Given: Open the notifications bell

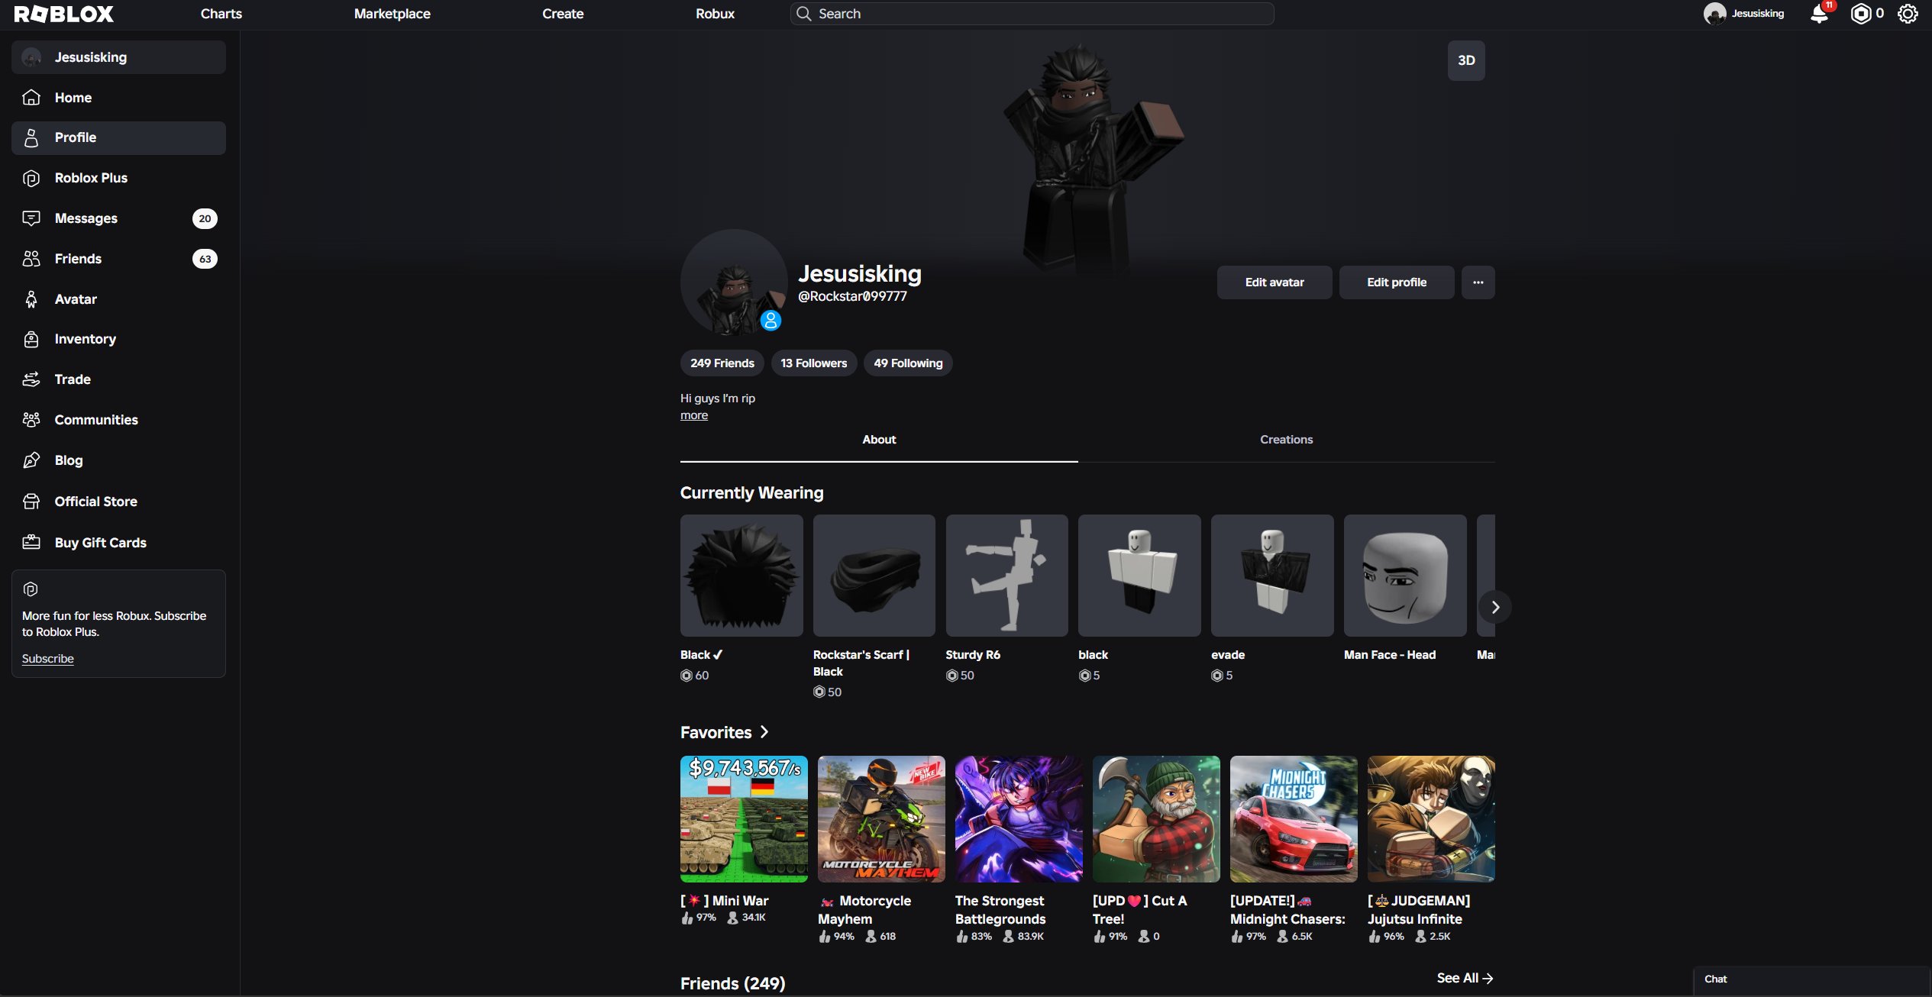Looking at the screenshot, I should 1819,14.
